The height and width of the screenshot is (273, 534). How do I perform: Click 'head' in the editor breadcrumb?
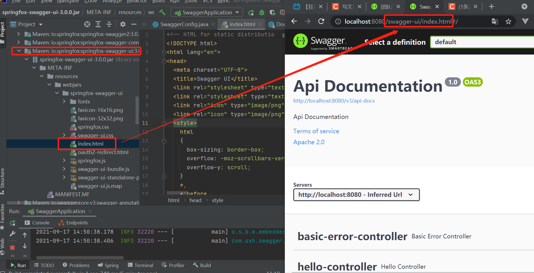[x=195, y=200]
